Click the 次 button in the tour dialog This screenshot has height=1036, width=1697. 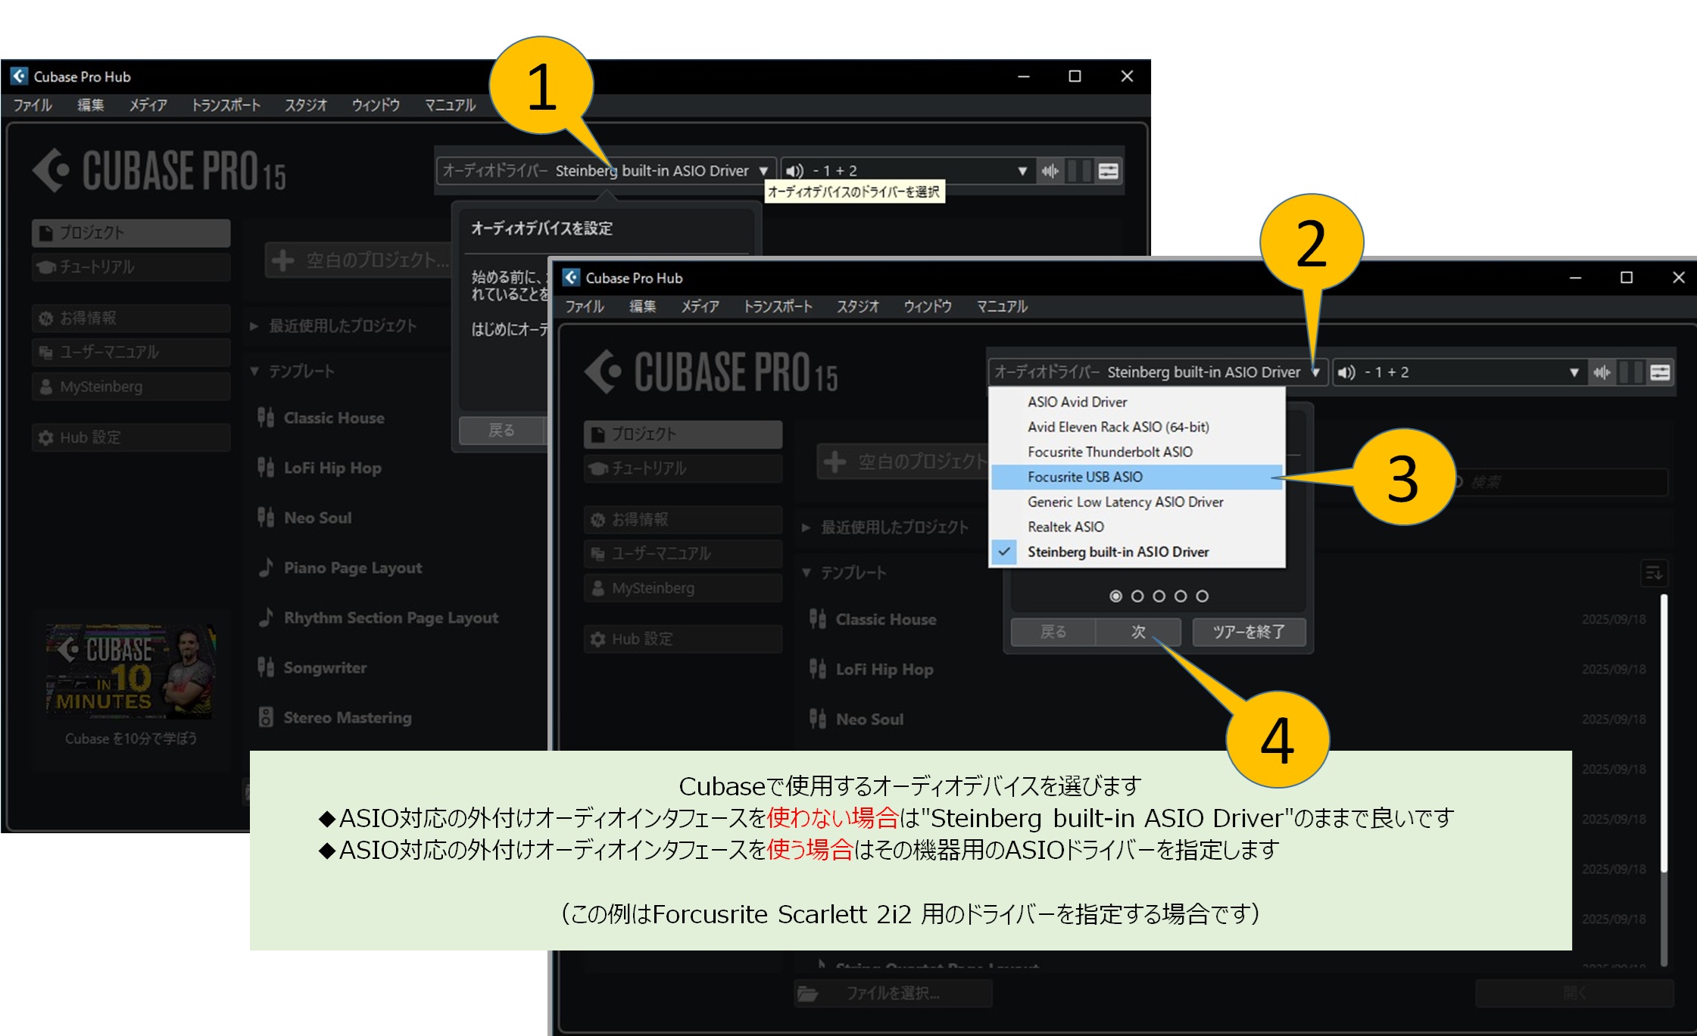point(1137,632)
